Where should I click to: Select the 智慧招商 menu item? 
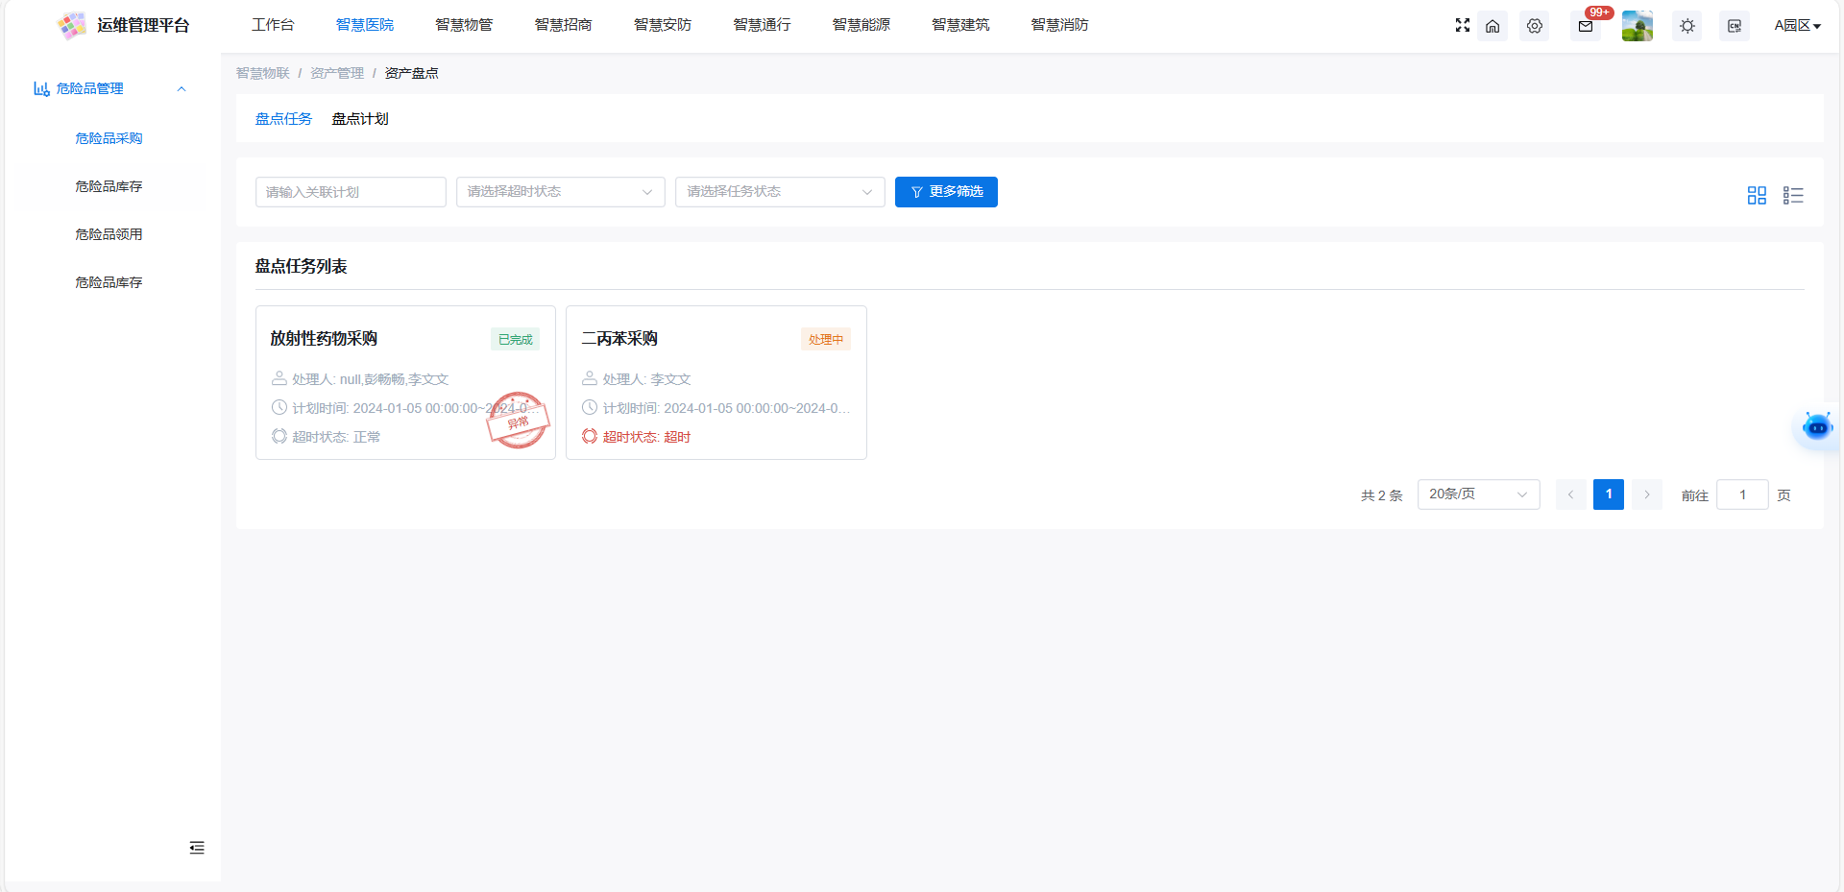pos(563,25)
